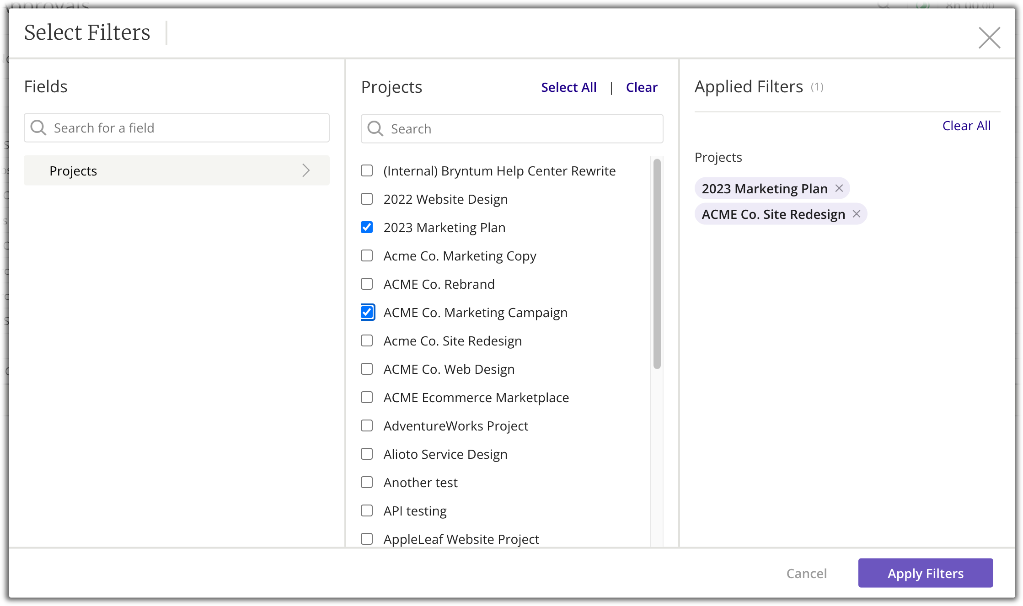The width and height of the screenshot is (1023, 606).
Task: Check the AdventureWorks Project checkbox
Action: pyautogui.click(x=367, y=425)
